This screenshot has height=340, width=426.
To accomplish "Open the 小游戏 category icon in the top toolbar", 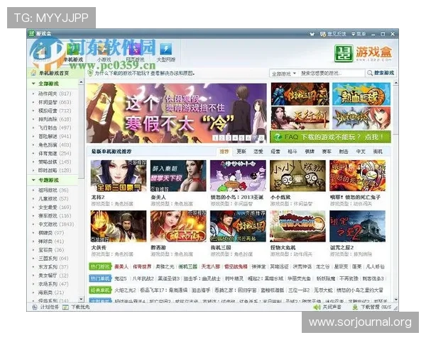I will click(x=104, y=50).
